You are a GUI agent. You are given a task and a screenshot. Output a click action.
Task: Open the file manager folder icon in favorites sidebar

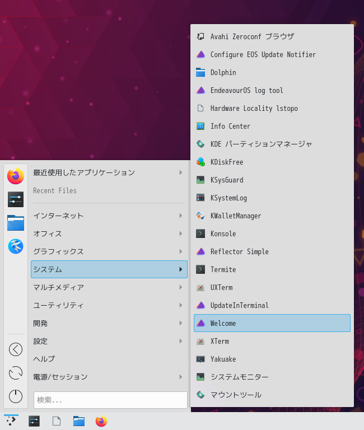tap(16, 223)
